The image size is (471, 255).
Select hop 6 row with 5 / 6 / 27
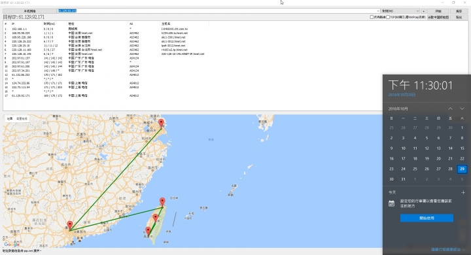(x=105, y=50)
